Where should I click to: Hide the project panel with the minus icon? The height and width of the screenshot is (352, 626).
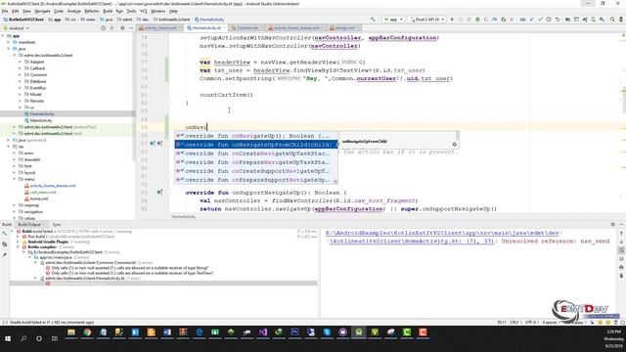tap(131, 28)
